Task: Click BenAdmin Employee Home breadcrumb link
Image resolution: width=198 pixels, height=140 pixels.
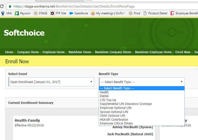Action: pyautogui.click(x=153, y=52)
